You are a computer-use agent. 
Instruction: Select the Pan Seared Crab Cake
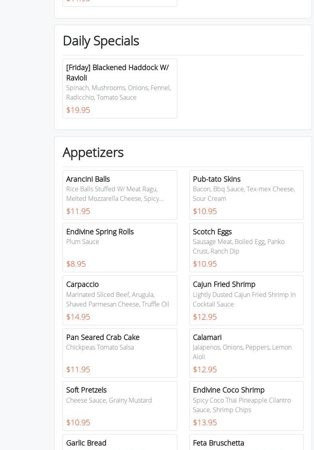pyautogui.click(x=120, y=353)
